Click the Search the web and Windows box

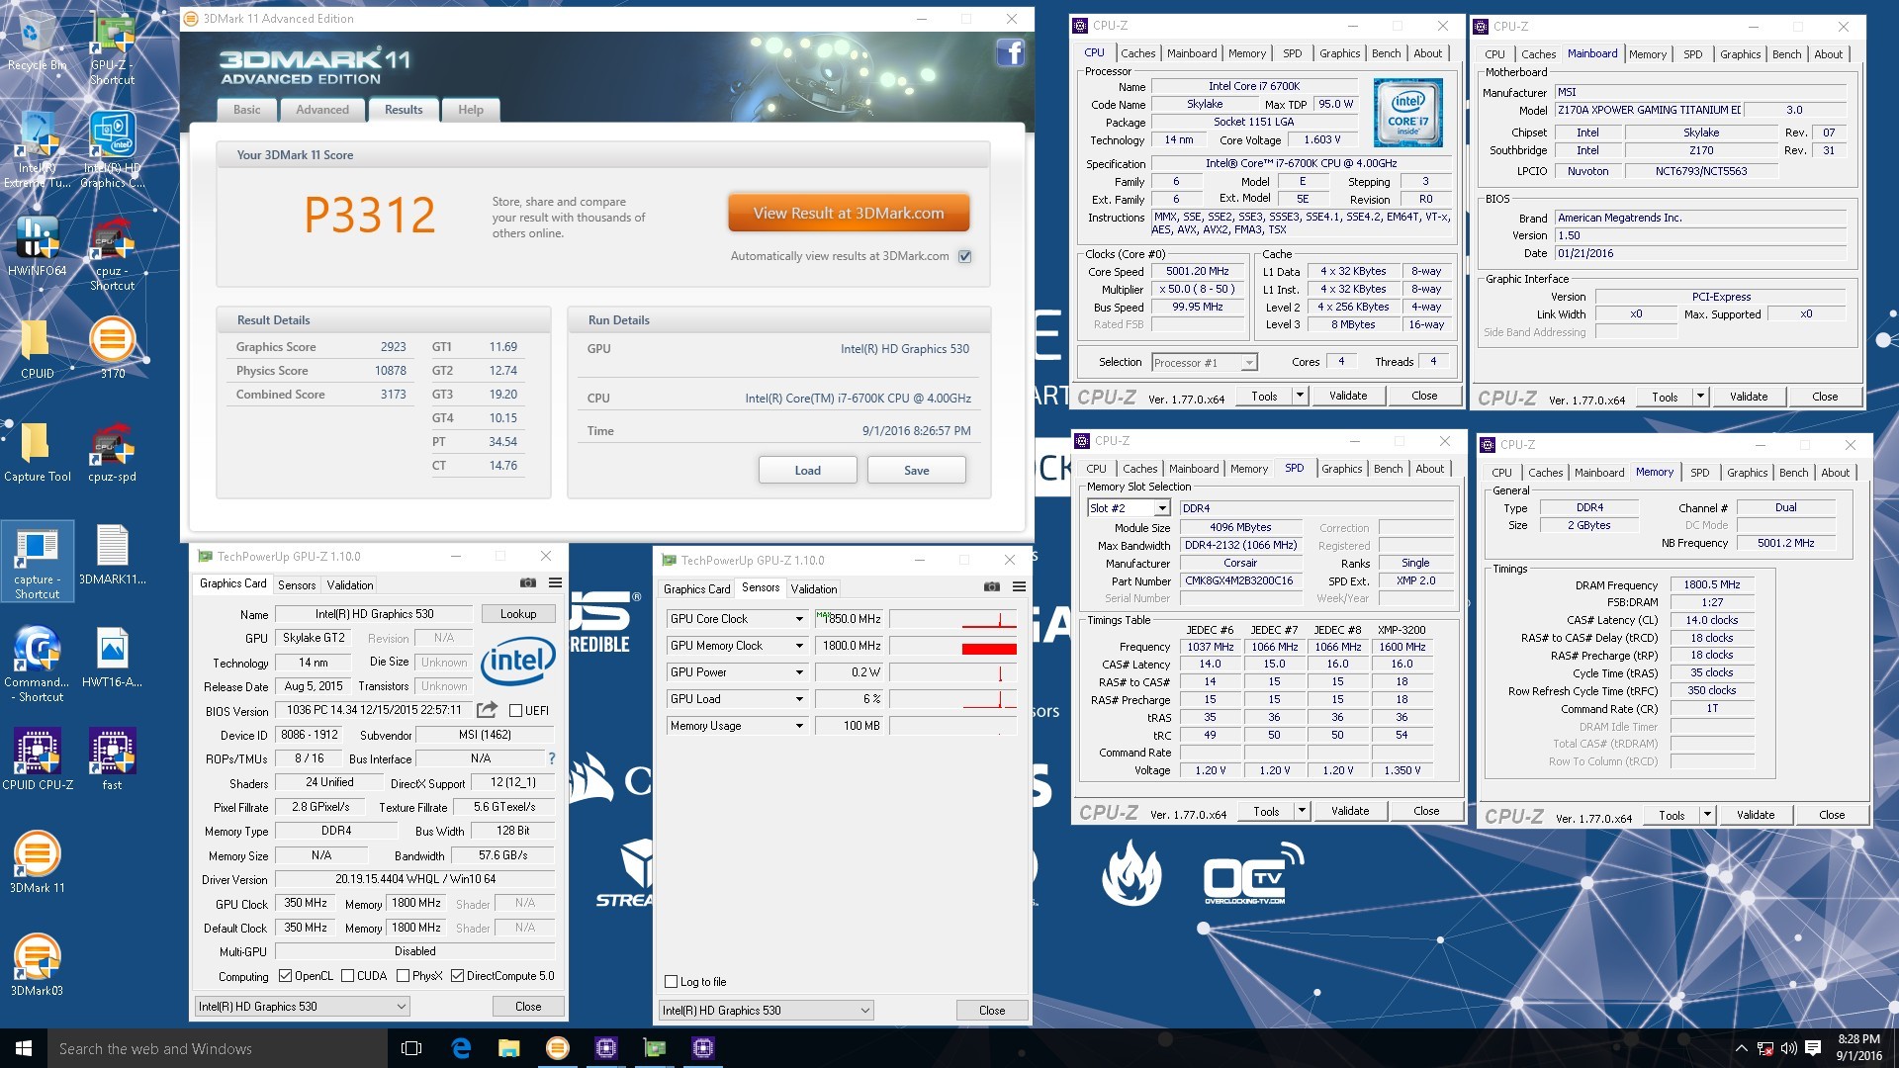[218, 1048]
